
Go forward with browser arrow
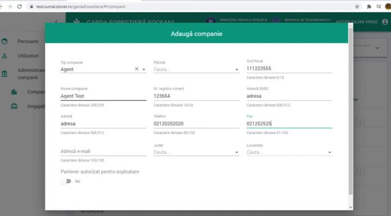10,7
